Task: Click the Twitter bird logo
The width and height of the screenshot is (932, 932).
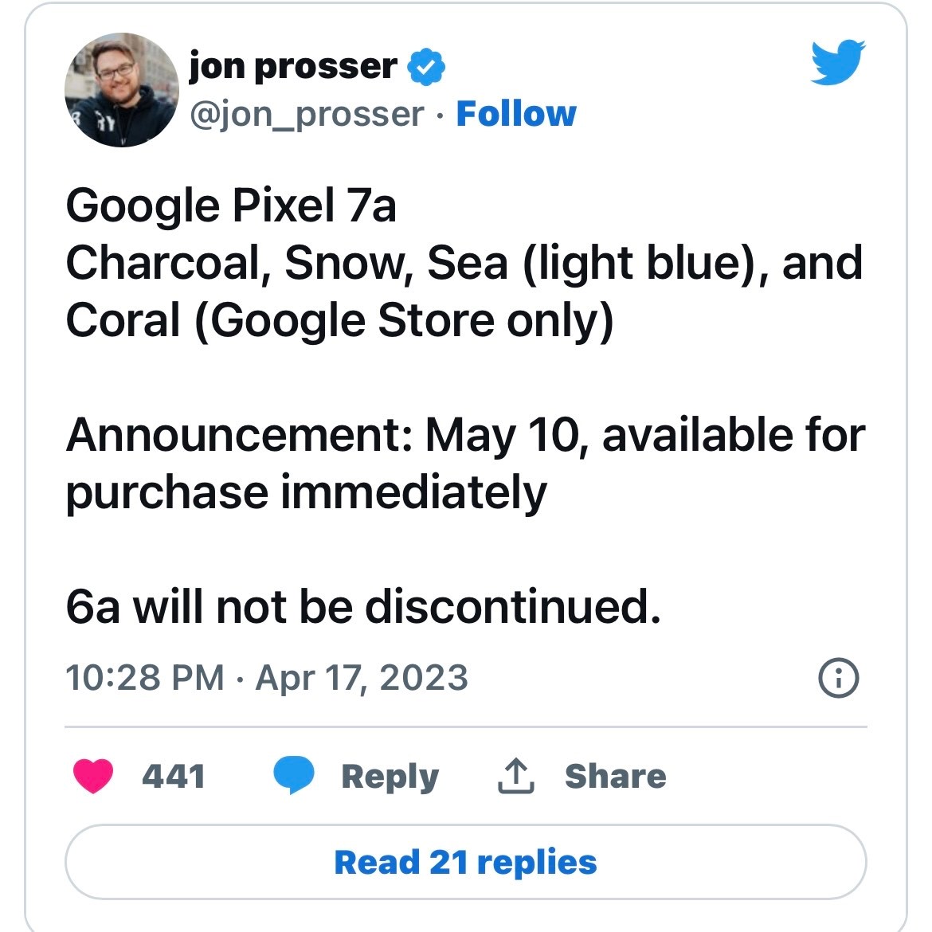Action: [x=837, y=62]
